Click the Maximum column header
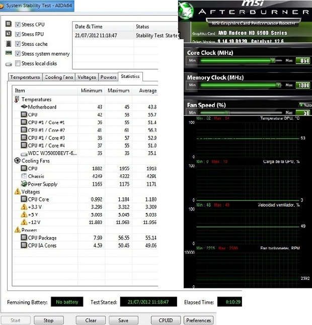 pos(118,90)
